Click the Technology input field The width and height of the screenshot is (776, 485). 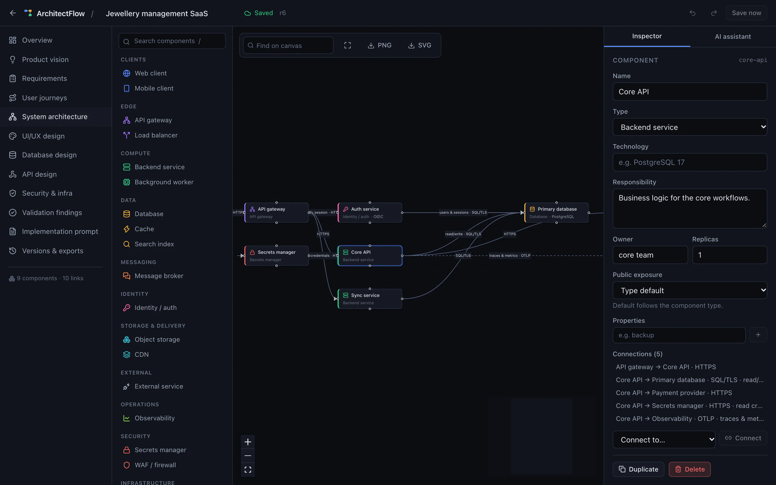pyautogui.click(x=690, y=162)
